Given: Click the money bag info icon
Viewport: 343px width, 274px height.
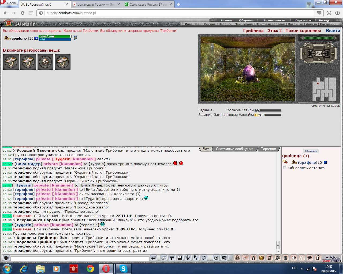Looking at the screenshot, I should 253,258.
